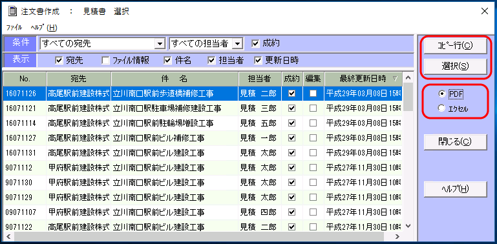Click the コピー行(C) button
The image size is (497, 244).
[x=455, y=46]
